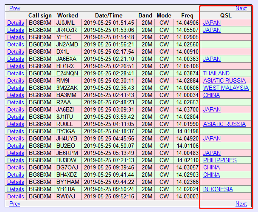Viewport: 258px width, 212px height.
Task: Open Details for JA6BZI contact
Action: (16, 110)
